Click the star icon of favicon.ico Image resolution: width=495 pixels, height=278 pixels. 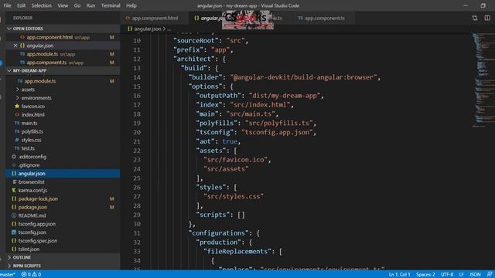[17, 107]
